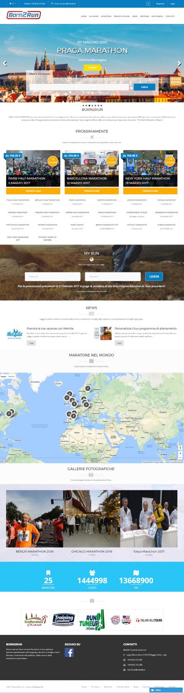Click the blue LOGIN button in My Run
Viewport: 184px width, 693px height.
(154, 276)
